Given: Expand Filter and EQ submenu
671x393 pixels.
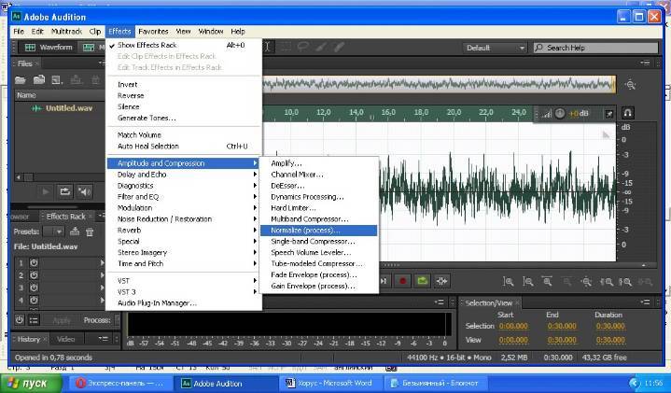Looking at the screenshot, I should pos(184,196).
